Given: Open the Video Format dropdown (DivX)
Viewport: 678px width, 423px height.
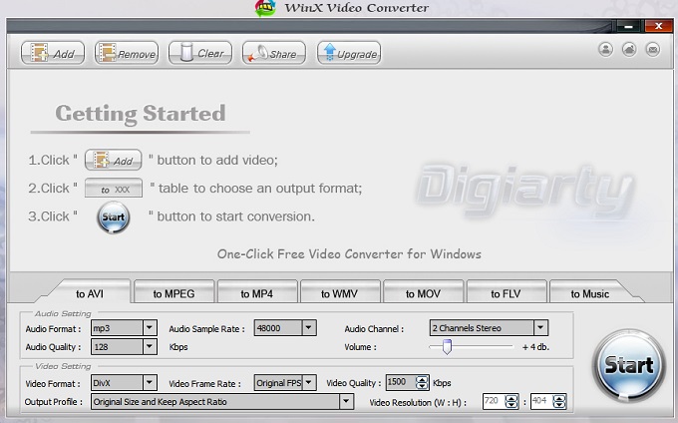Looking at the screenshot, I should 124,383.
